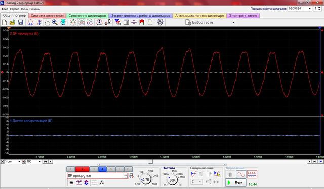
Task: Open the Выбор теста dropdown
Action: (x=210, y=22)
